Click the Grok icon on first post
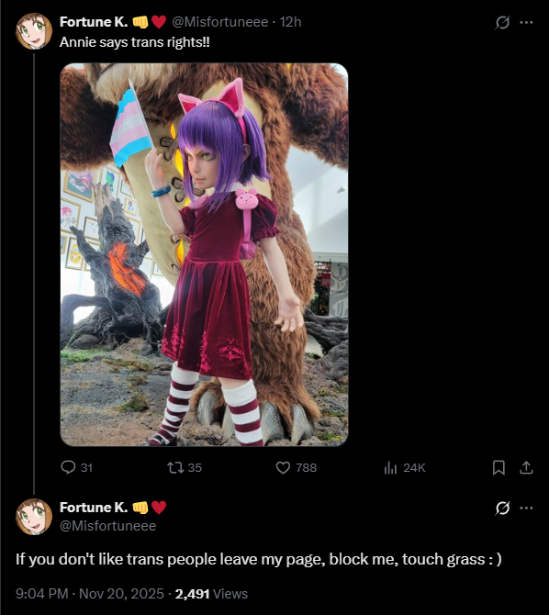The width and height of the screenshot is (549, 615). coord(502,22)
